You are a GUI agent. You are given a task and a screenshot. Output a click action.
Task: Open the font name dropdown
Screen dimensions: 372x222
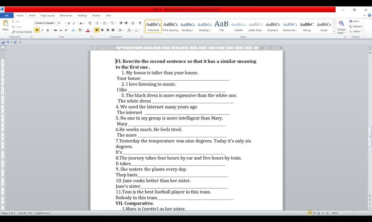(x=56, y=23)
